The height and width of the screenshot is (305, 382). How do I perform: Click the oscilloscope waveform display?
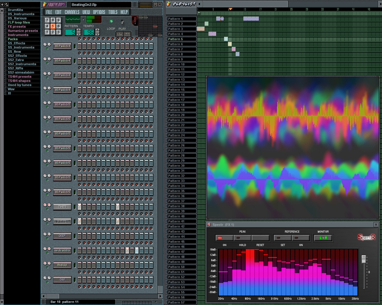point(73,20)
